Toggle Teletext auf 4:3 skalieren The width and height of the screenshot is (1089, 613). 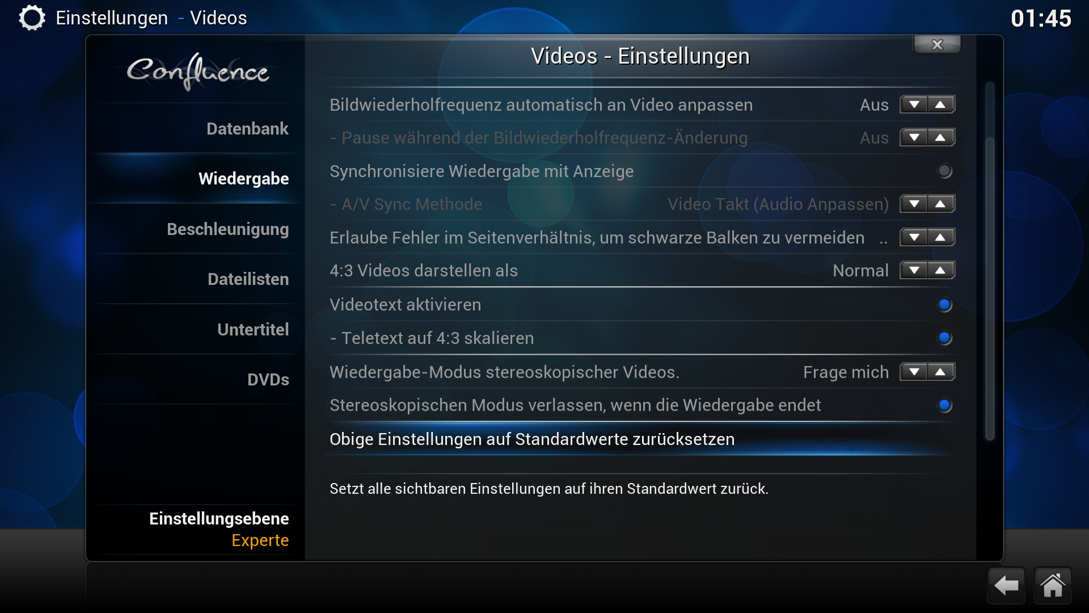(944, 338)
